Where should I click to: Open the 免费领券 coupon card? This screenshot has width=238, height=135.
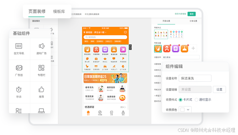116,98
